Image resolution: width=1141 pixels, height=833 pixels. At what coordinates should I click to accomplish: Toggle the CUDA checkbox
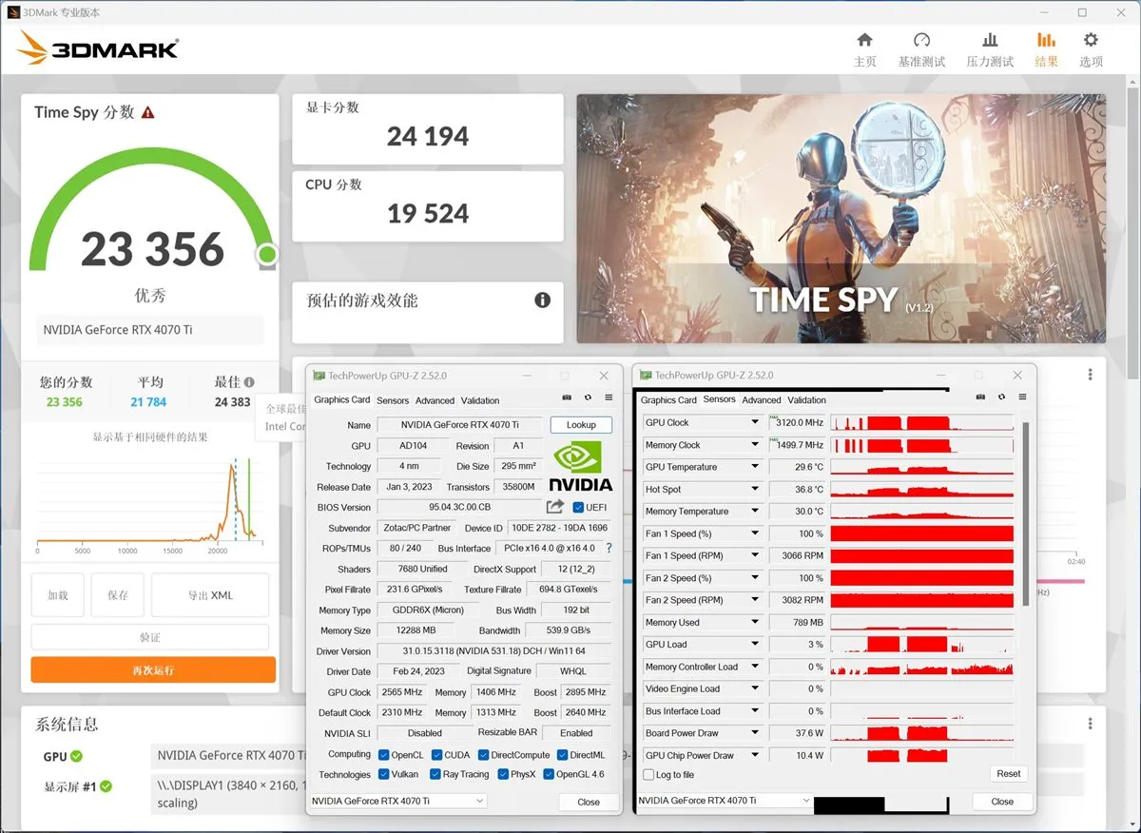click(437, 755)
